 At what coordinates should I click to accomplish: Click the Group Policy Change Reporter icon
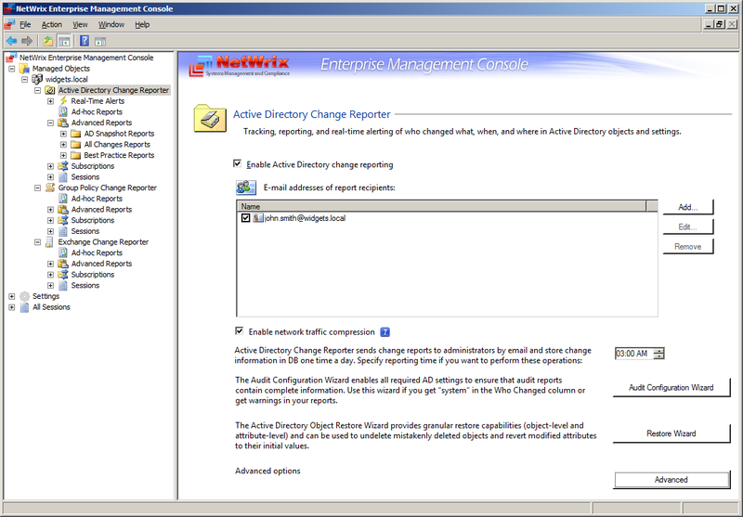[50, 187]
